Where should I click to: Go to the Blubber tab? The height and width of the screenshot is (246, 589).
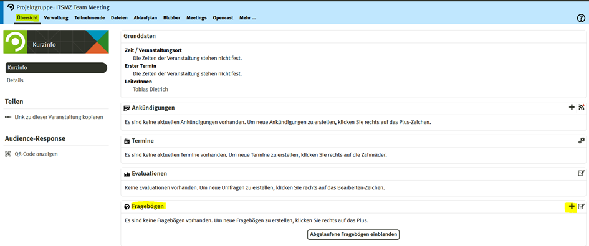[171, 17]
